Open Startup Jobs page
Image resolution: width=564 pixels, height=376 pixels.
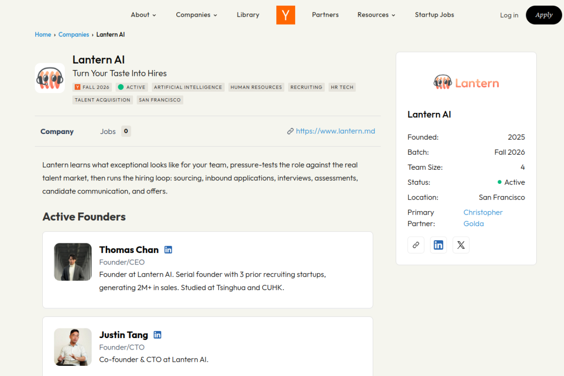pos(434,15)
